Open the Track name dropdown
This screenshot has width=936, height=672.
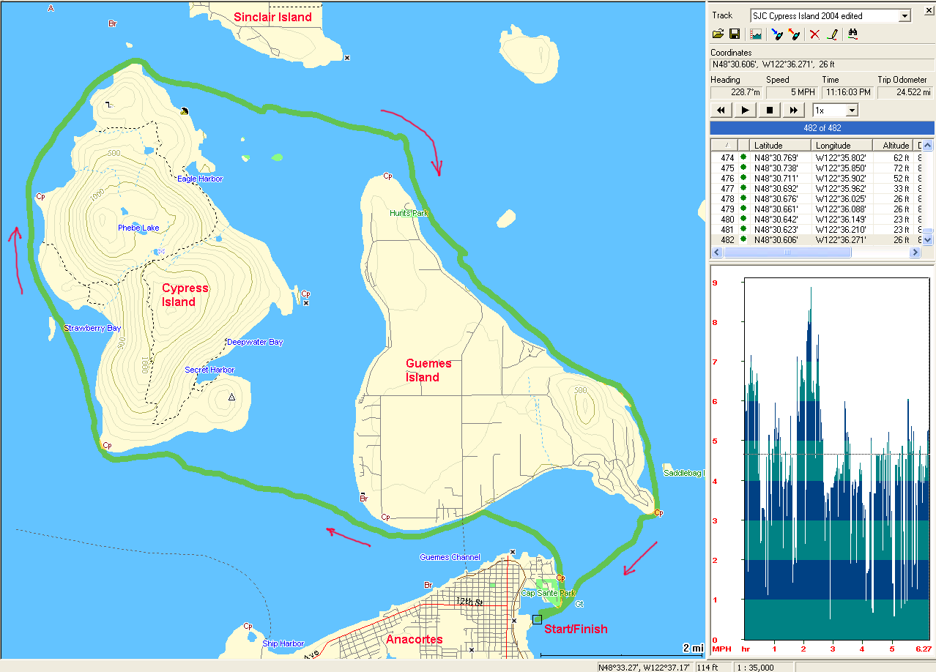[x=905, y=15]
